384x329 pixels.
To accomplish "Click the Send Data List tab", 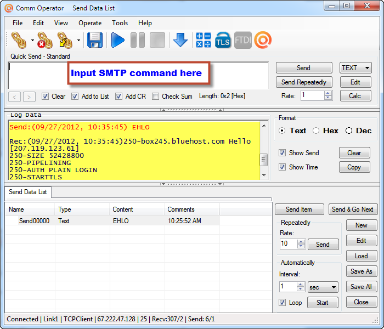I will tap(28, 192).
